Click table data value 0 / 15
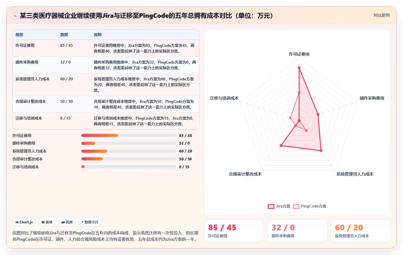 coord(66,118)
